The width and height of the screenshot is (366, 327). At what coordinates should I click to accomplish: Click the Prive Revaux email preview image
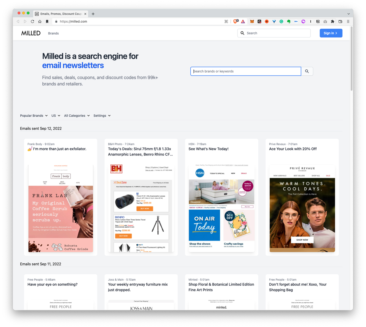pyautogui.click(x=302, y=208)
